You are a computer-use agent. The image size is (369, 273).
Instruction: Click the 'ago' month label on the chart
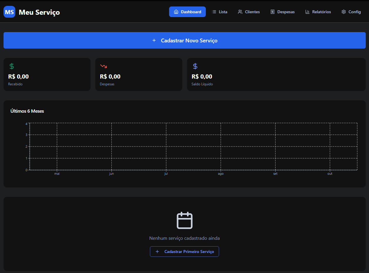point(221,174)
